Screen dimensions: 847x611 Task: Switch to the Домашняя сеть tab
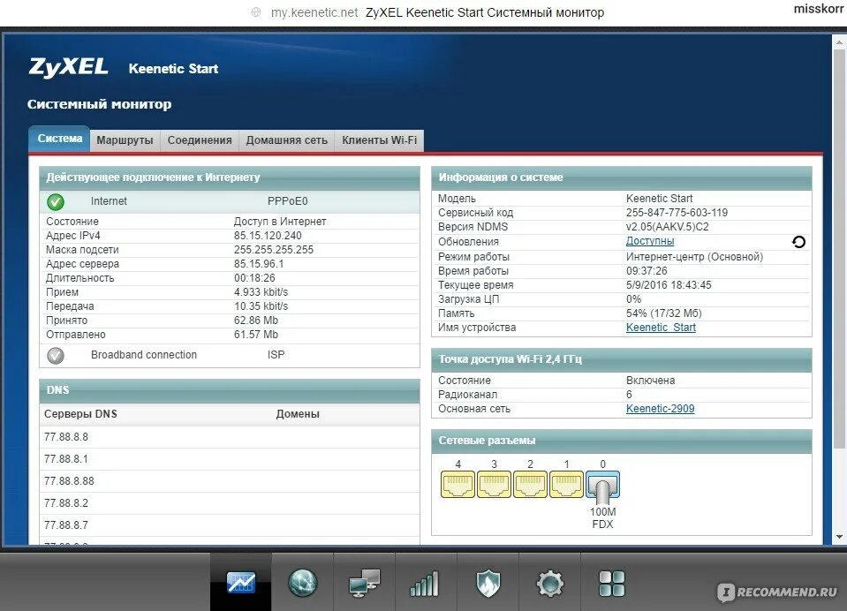pos(287,140)
